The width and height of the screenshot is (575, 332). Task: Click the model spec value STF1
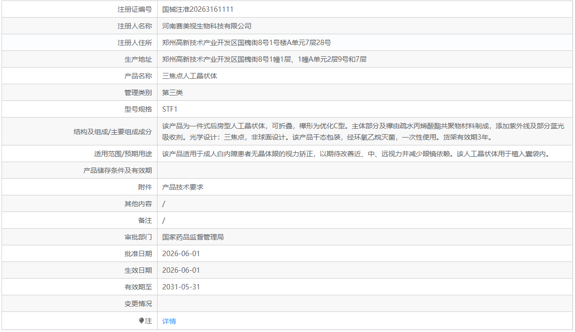(170, 109)
